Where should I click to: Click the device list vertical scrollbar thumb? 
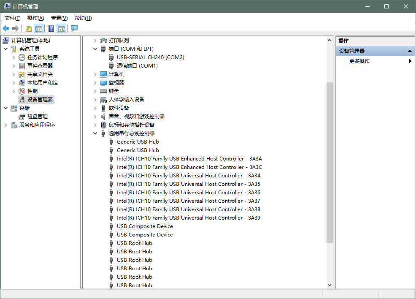coord(330,163)
